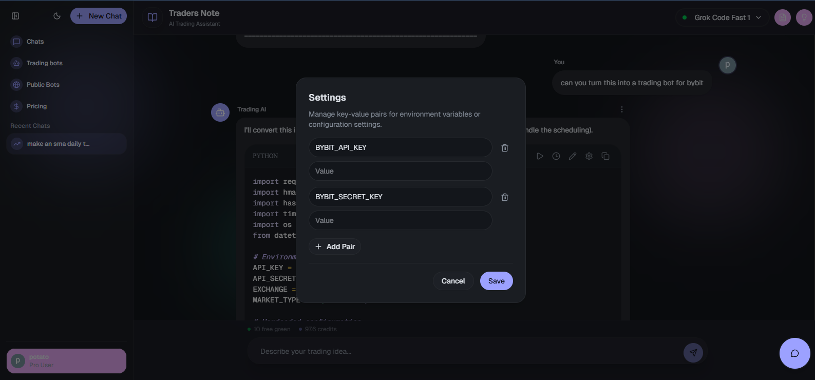This screenshot has height=380, width=815.
Task: Open Pricing in sidebar
Action: (x=36, y=106)
